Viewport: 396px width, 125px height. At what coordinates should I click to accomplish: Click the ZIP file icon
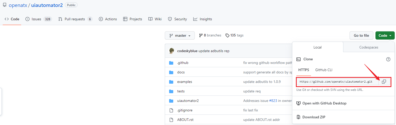[x=298, y=117]
